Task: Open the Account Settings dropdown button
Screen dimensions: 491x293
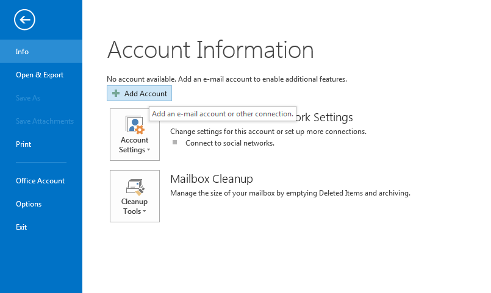Action: (135, 135)
